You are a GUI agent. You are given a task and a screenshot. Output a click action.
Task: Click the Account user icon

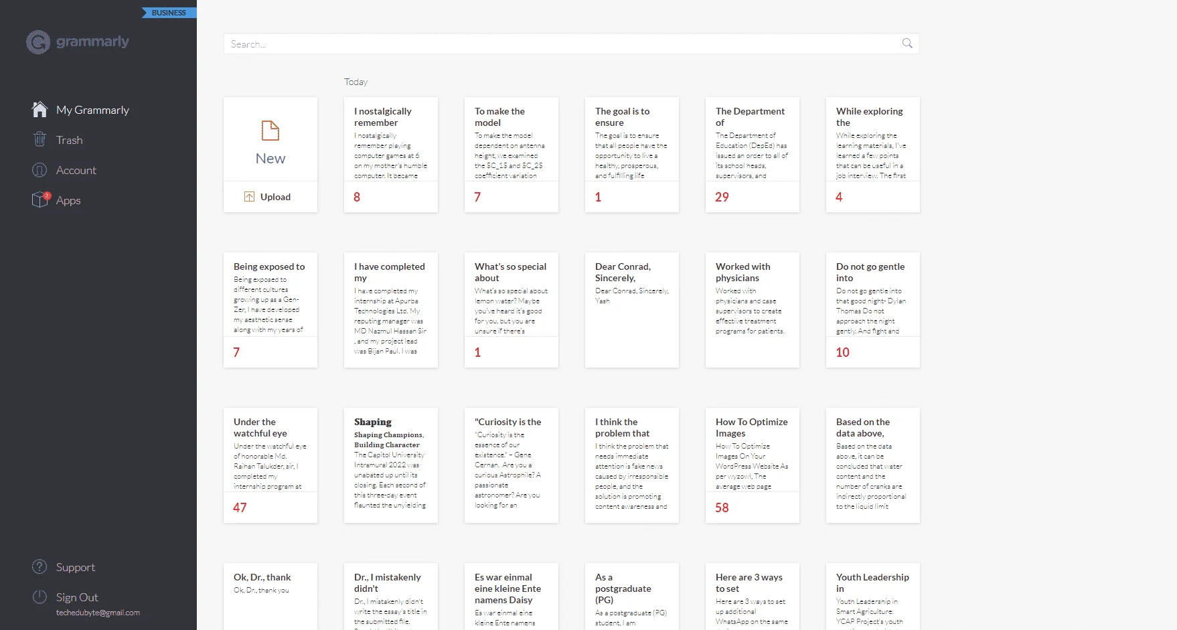[x=40, y=170]
